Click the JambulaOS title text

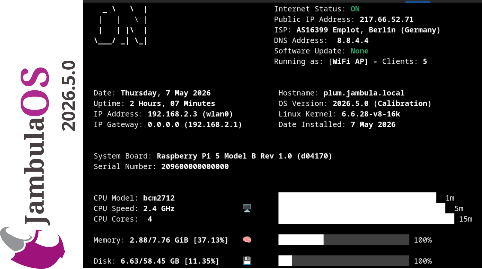[35, 146]
